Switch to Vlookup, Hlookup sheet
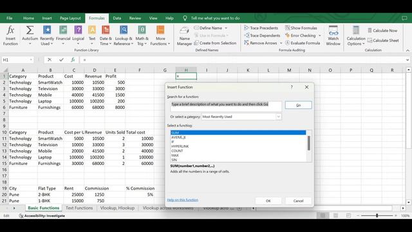Screen dimensions: 412x232 [x=117, y=208]
